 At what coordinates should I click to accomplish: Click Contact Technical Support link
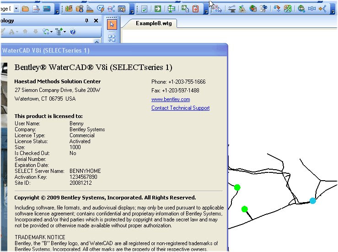point(180,108)
